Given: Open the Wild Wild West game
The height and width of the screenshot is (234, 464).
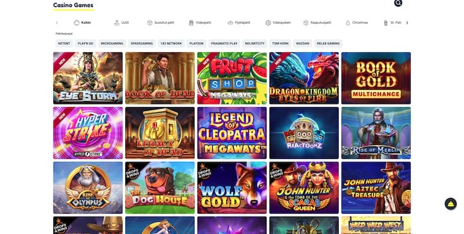Looking at the screenshot, I should (x=376, y=225).
